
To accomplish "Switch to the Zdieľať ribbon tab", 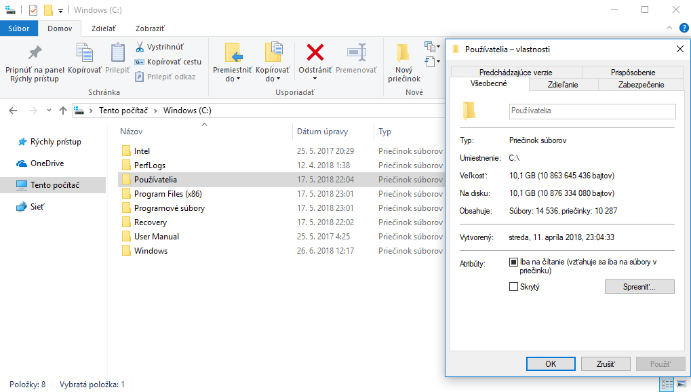I will coord(103,28).
